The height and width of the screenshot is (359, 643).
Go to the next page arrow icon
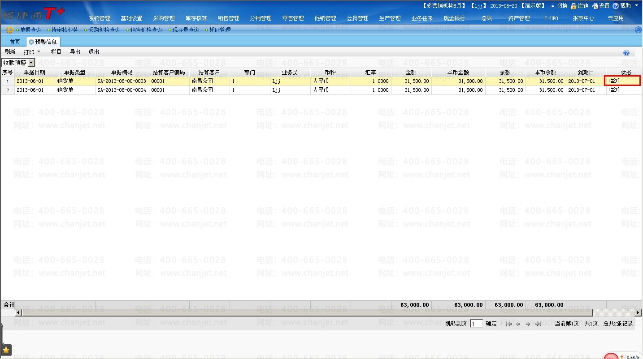coord(528,324)
